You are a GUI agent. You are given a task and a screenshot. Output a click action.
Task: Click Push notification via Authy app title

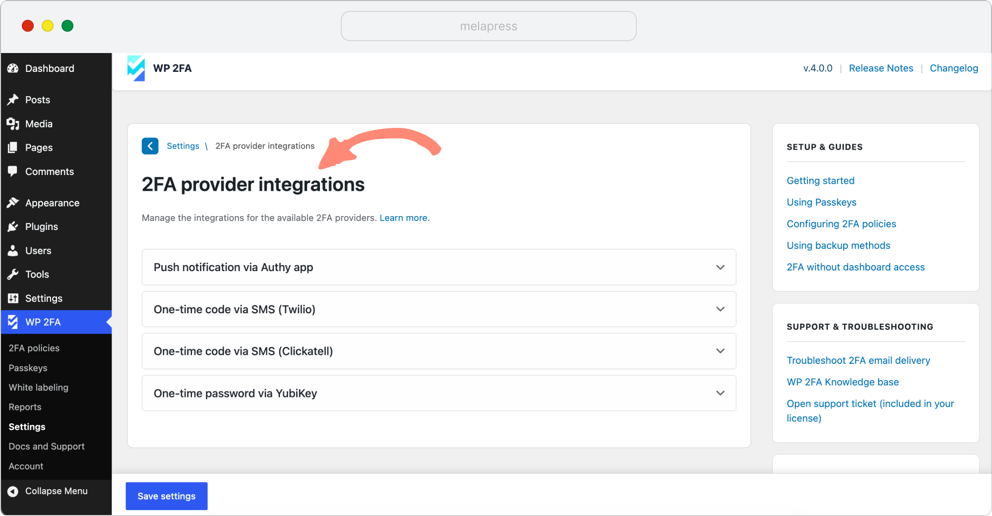click(x=233, y=267)
